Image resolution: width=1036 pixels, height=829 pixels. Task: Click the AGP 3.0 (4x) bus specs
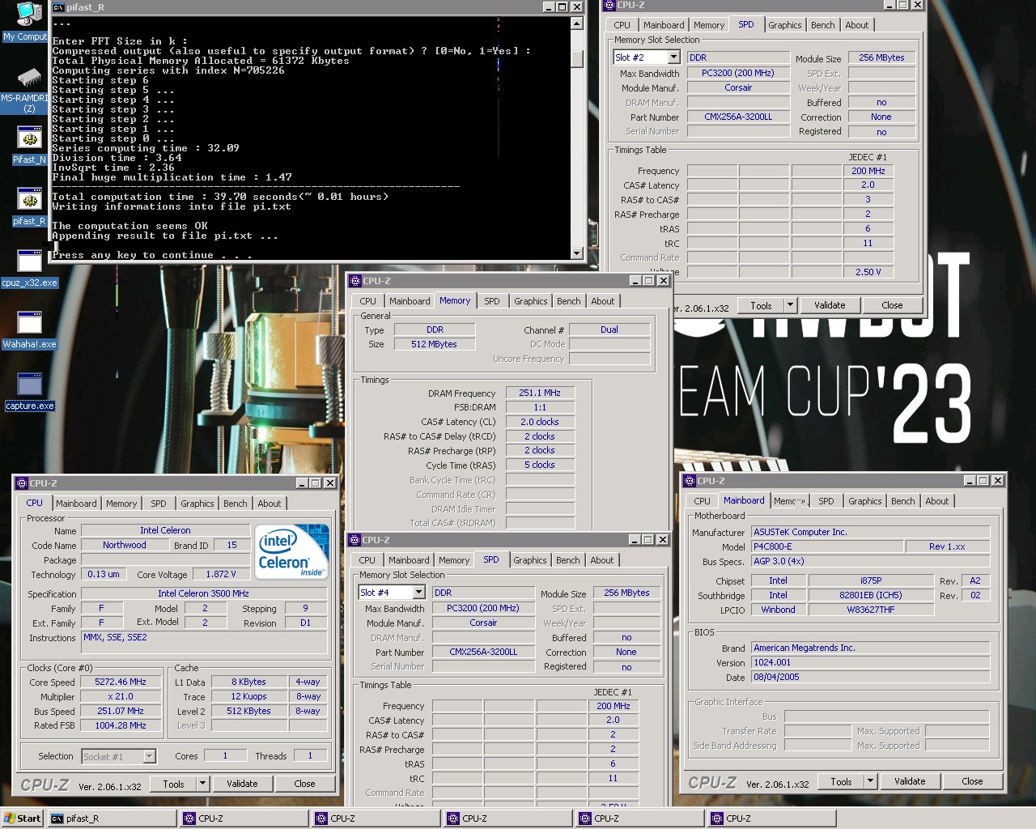pos(871,561)
